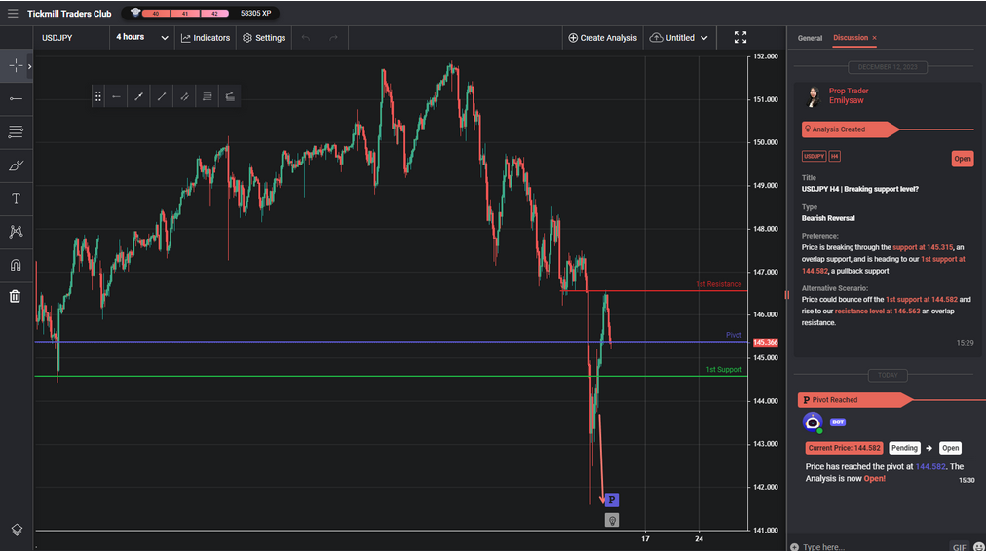Click the bot avatar icon
The width and height of the screenshot is (986, 551).
(x=813, y=422)
